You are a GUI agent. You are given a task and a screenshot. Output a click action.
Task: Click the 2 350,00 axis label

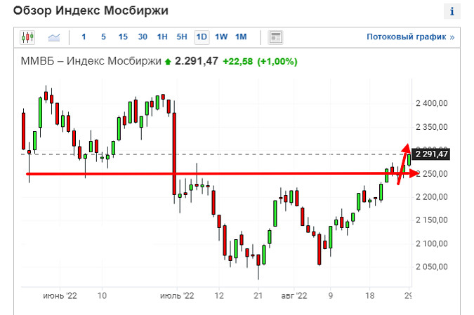point(432,127)
